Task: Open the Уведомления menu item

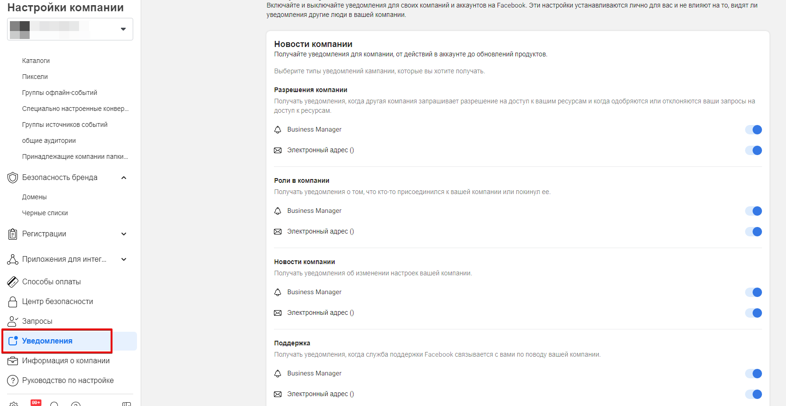Action: (47, 341)
